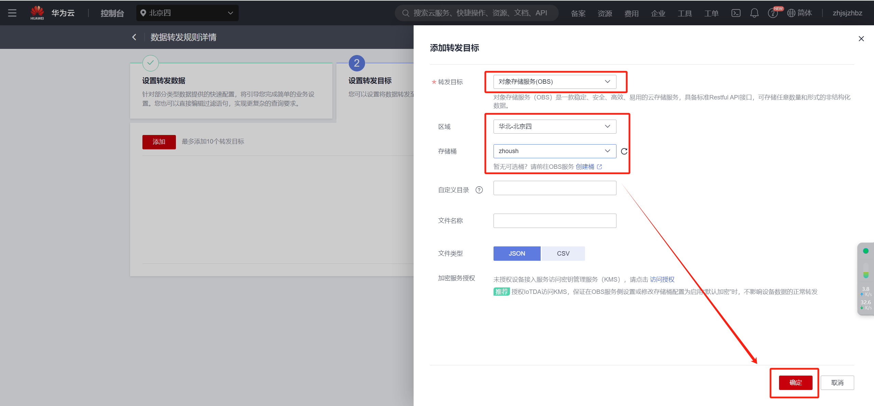Open the zhoush storage bucket dropdown
The width and height of the screenshot is (874, 406).
click(x=554, y=151)
